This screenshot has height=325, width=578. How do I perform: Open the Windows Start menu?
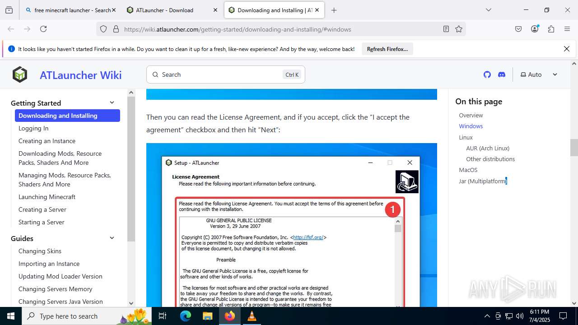tap(11, 316)
